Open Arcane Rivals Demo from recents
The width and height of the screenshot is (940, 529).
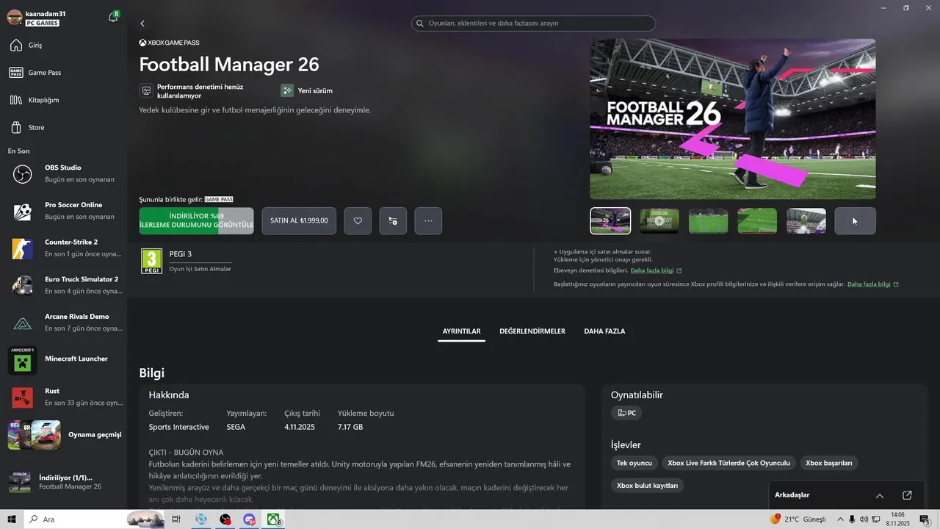click(63, 323)
